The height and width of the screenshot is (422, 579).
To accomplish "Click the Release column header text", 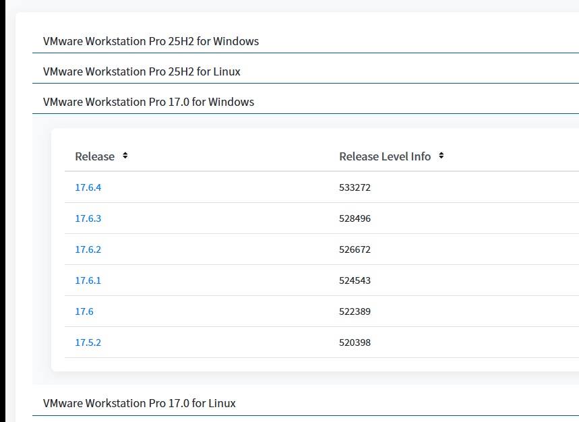I will [x=94, y=156].
